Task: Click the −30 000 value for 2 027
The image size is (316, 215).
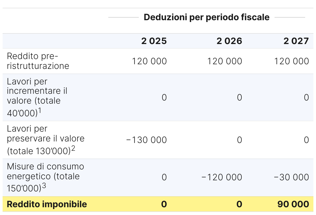Action: 291,177
